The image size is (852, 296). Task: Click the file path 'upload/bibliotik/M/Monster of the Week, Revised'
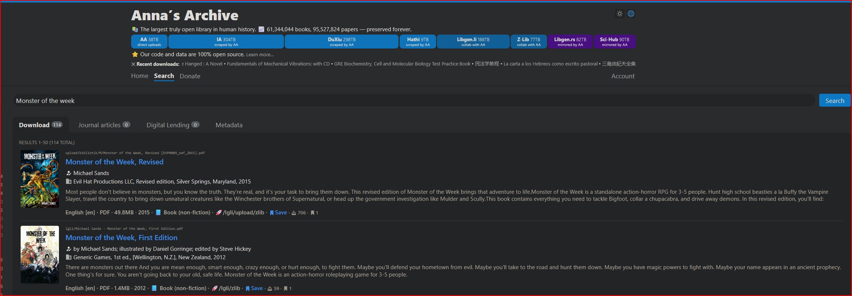[135, 153]
